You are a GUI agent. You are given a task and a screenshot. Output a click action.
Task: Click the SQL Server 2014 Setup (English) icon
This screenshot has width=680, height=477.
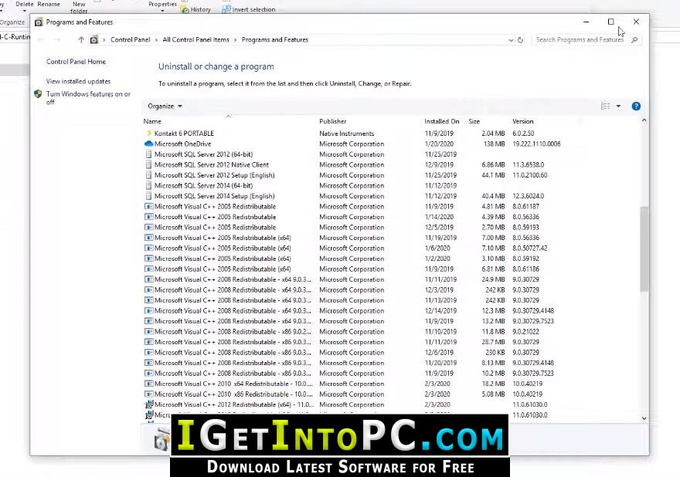click(x=148, y=196)
